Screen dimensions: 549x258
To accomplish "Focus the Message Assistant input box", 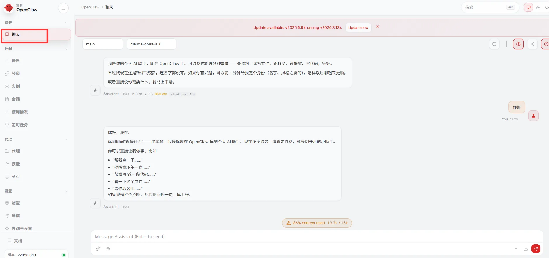I will 317,237.
